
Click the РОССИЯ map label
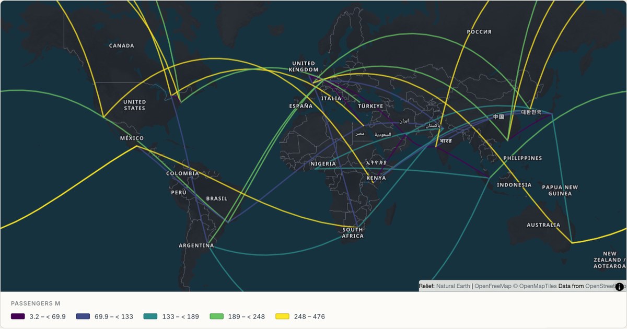point(479,32)
